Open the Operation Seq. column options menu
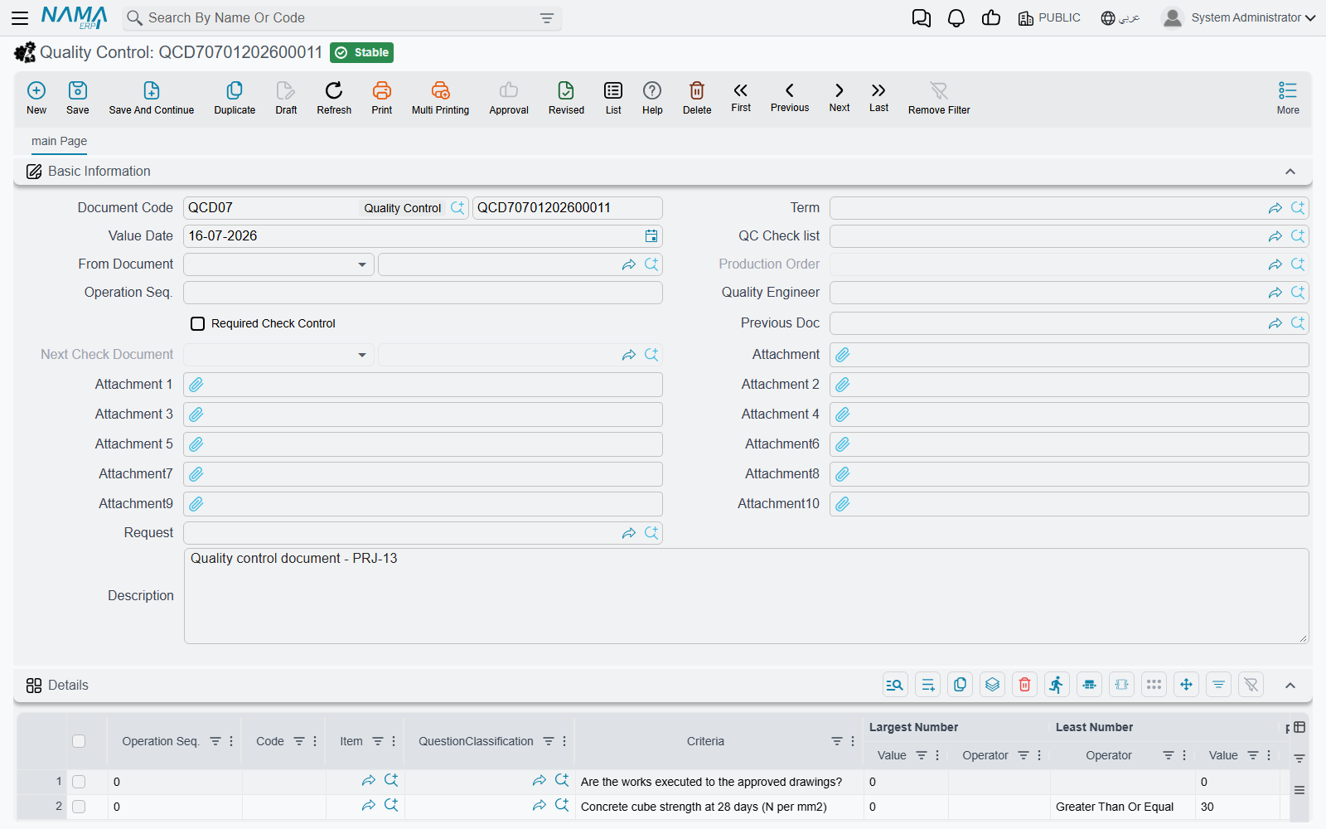The image size is (1326, 829). click(x=231, y=741)
